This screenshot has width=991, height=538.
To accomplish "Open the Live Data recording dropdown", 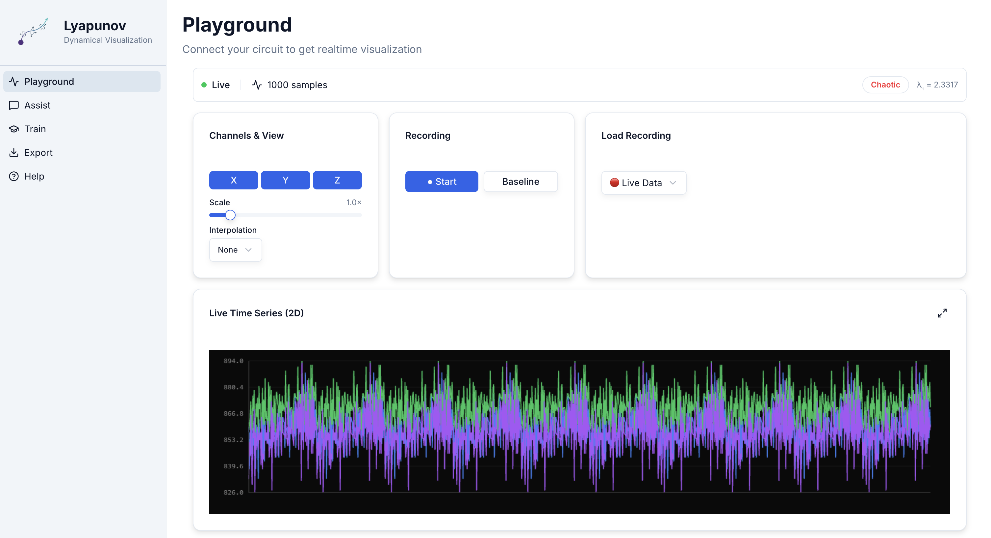I will click(x=643, y=183).
